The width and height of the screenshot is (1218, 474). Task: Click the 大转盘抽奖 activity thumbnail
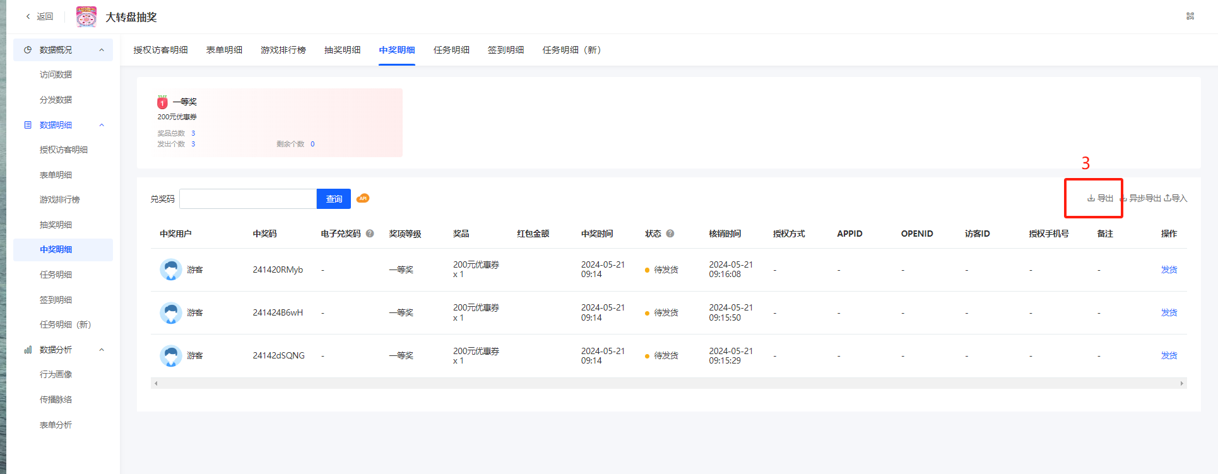point(86,17)
